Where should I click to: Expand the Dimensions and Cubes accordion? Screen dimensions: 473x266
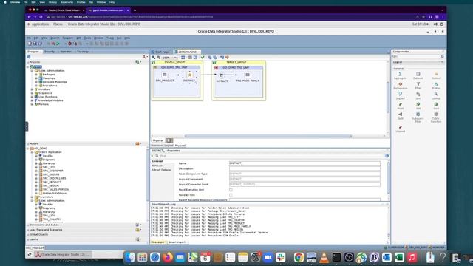[44, 225]
